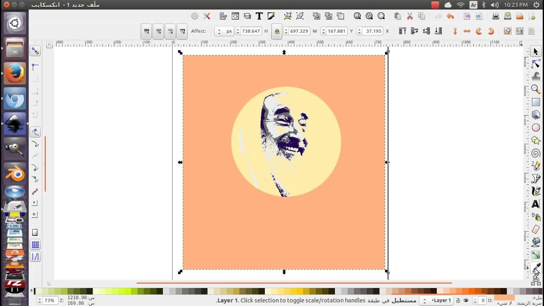Toggle Affect gradients transform
This screenshot has width=544, height=306.
click(x=158, y=31)
